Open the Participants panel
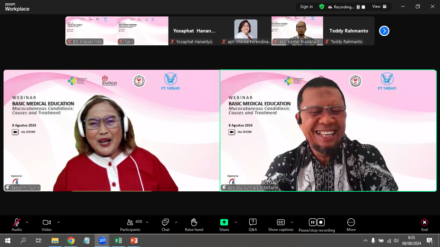This screenshot has height=247, width=440. [130, 224]
